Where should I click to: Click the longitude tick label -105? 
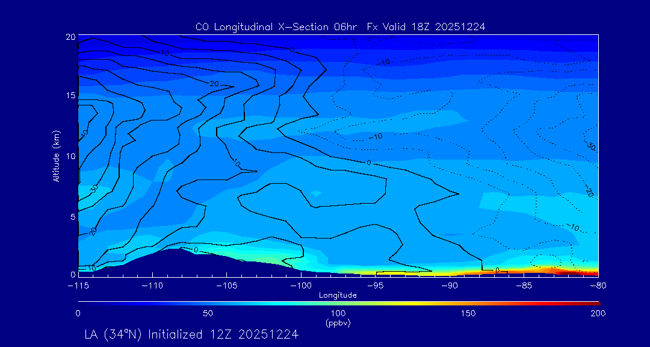coord(227,286)
